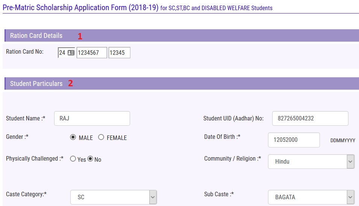Click the Student Name input field
The height and width of the screenshot is (206, 359).
click(x=92, y=118)
